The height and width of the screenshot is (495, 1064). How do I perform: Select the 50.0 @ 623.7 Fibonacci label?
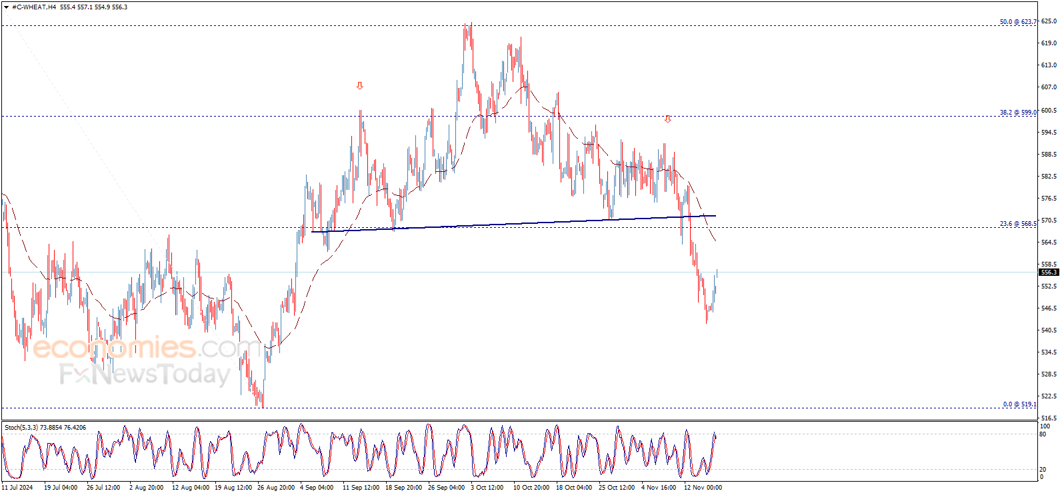[1018, 22]
